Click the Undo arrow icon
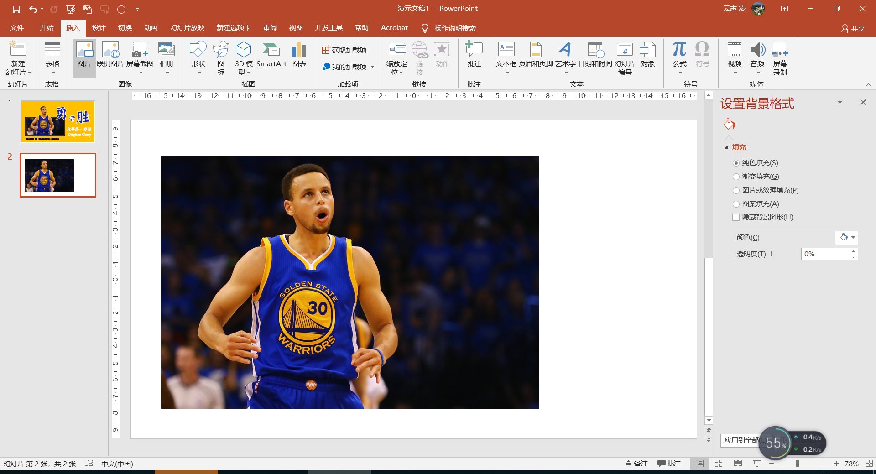Screen dimensions: 876x474 pos(33,9)
